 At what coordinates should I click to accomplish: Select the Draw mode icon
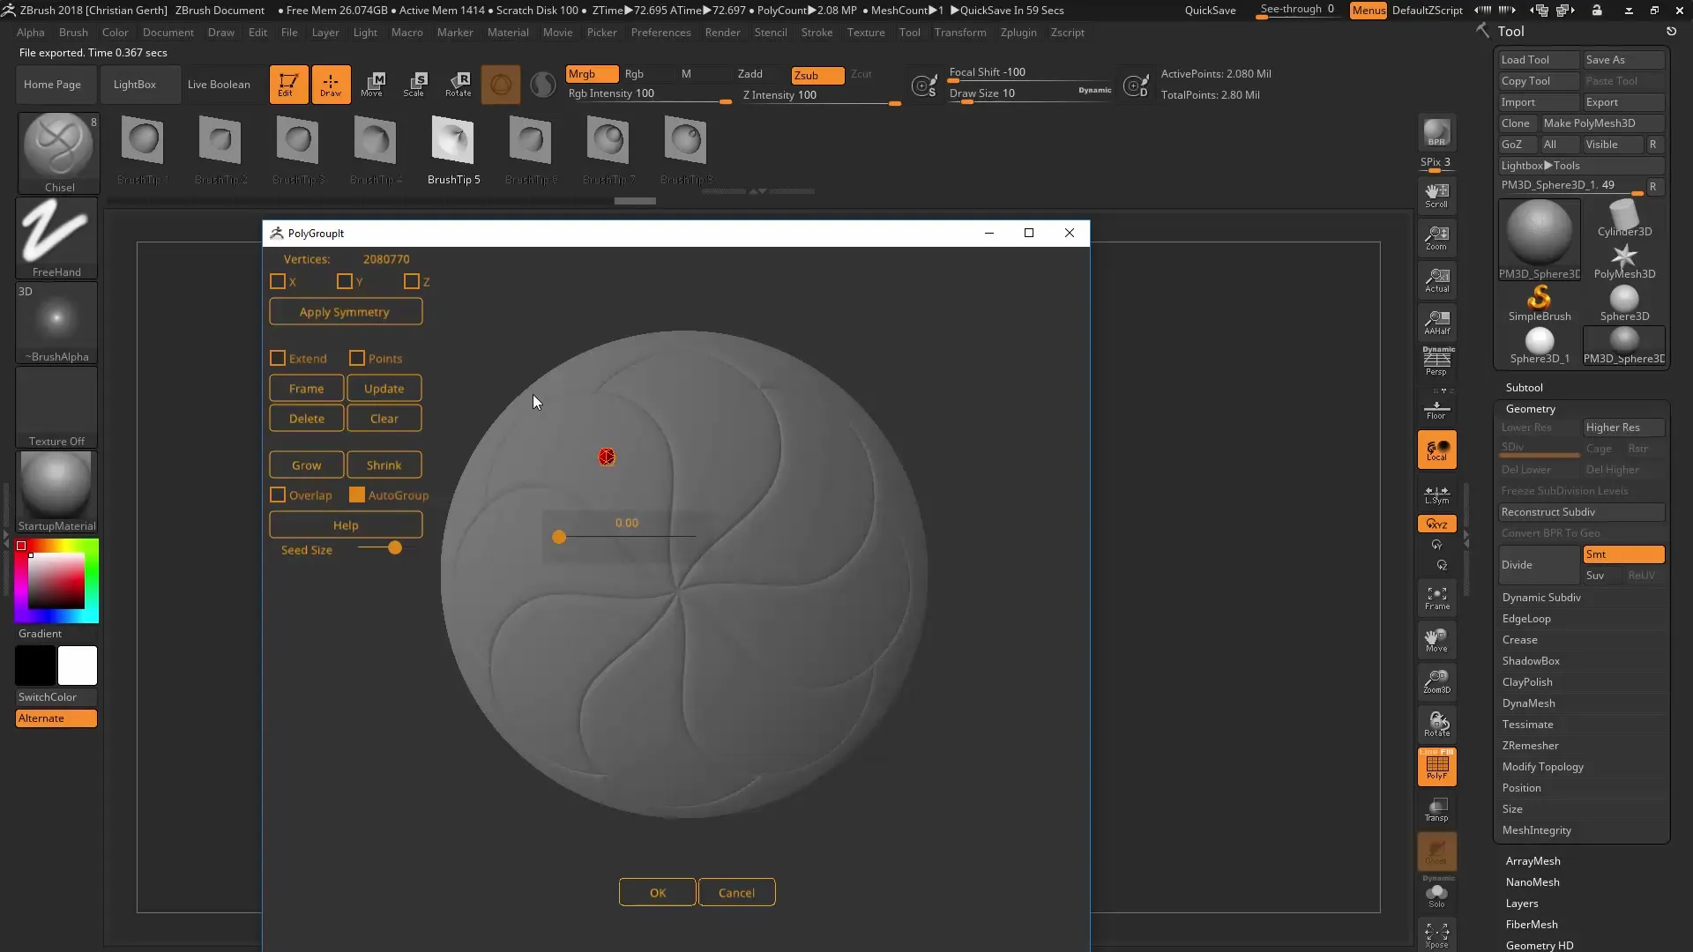click(331, 85)
